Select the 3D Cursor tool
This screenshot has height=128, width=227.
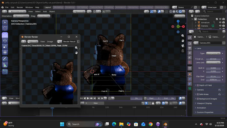tap(5, 28)
